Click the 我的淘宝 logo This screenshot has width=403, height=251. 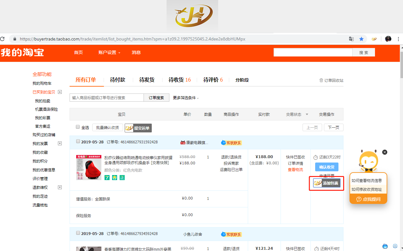click(22, 52)
